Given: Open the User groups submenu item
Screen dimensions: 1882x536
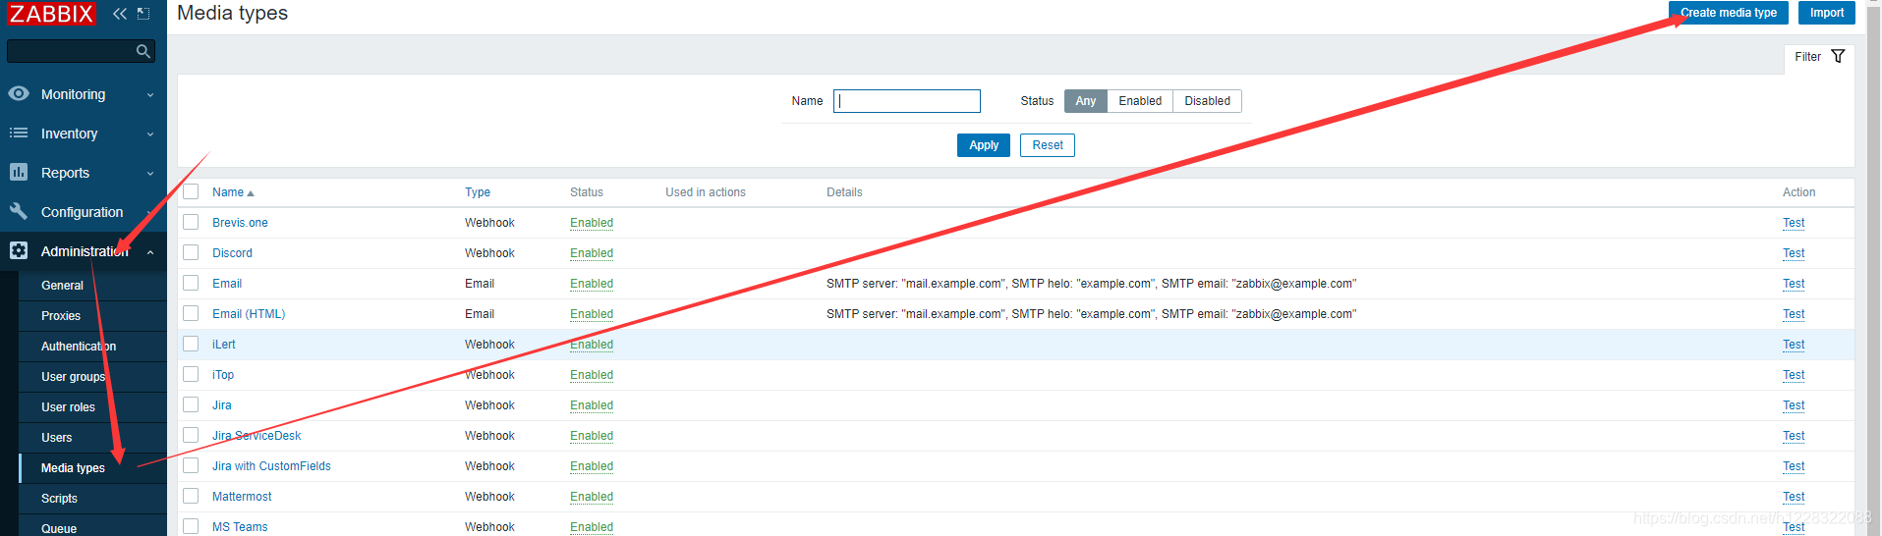Looking at the screenshot, I should coord(92,377).
